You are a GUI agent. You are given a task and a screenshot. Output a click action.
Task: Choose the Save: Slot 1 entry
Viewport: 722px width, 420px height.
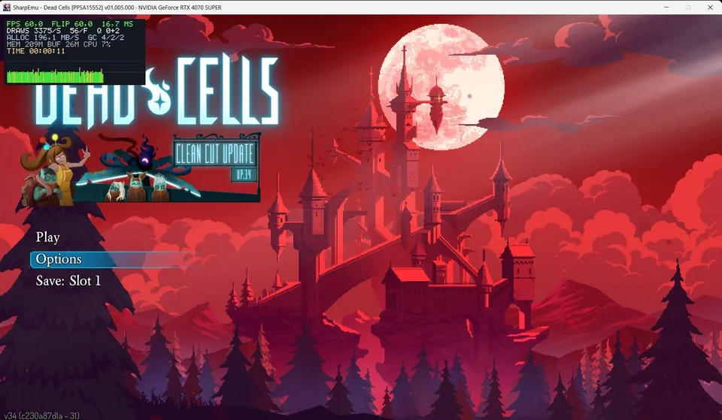point(68,281)
